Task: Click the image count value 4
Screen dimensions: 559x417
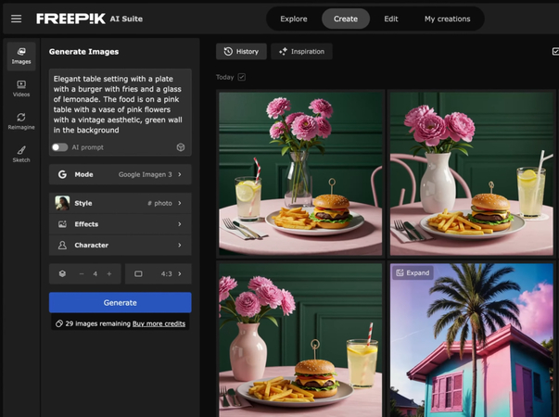Action: point(95,273)
